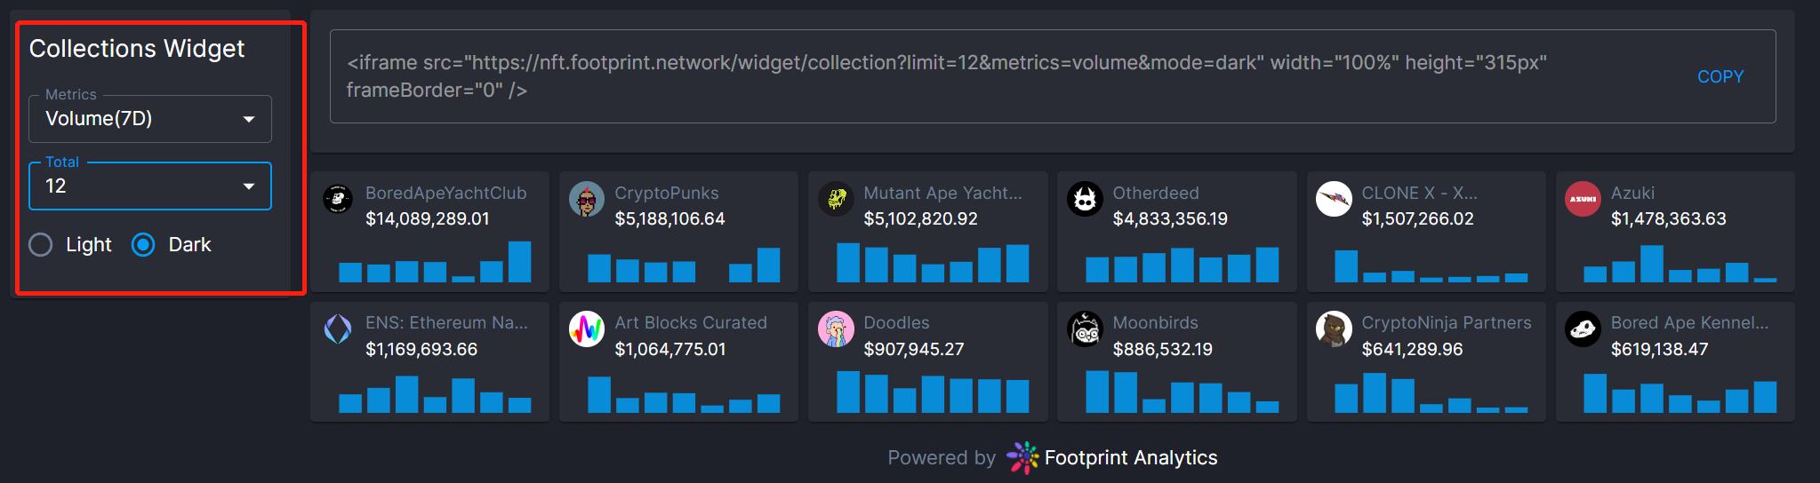1820x483 pixels.
Task: Click the BoredApeYachtClub collection avatar icon
Action: point(337,200)
